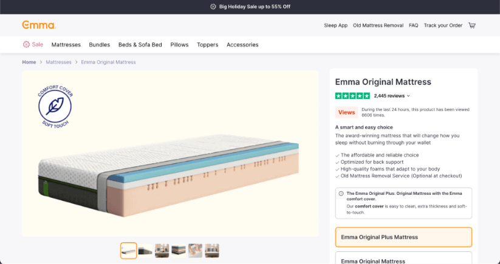Click the Sale percent badge icon

click(26, 44)
